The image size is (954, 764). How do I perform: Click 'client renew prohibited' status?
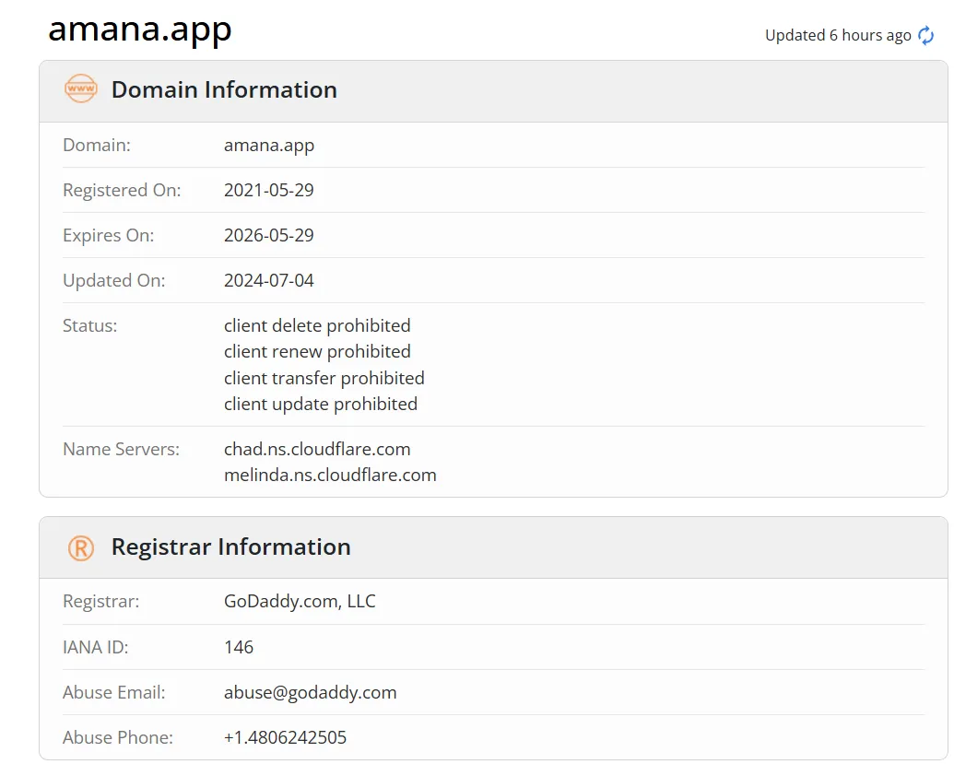[x=317, y=351]
